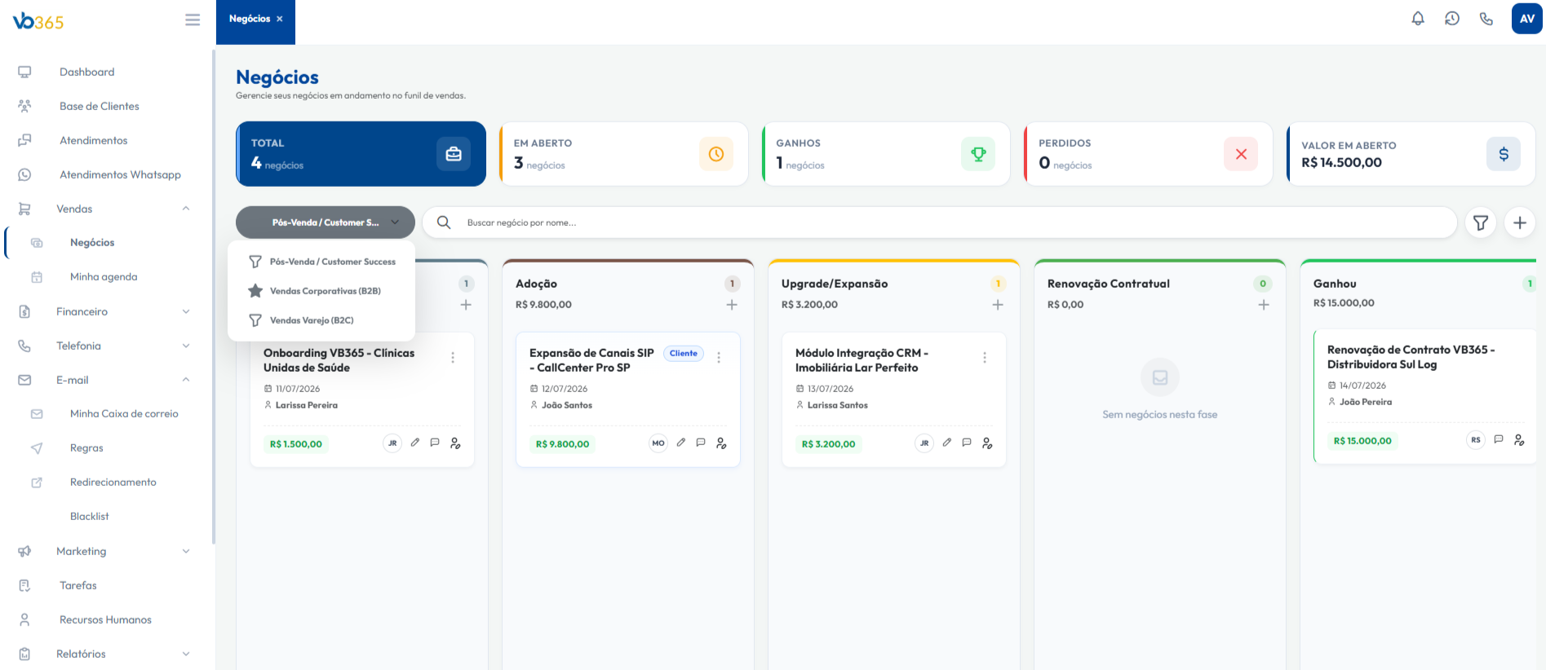Image resolution: width=1546 pixels, height=670 pixels.
Task: Filter by Total negócios card
Action: [361, 154]
